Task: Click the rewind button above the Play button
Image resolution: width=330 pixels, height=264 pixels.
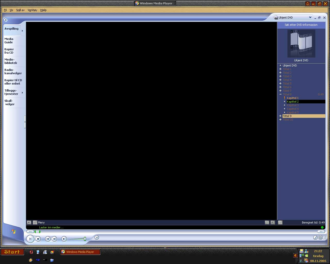Action: (30, 232)
